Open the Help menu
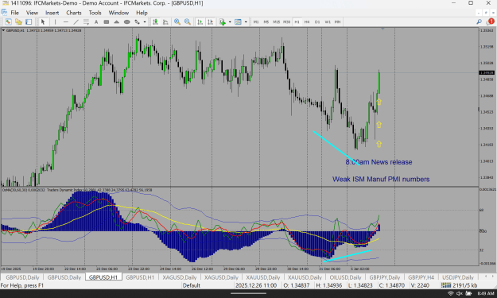This screenshot has width=497, height=298. [142, 13]
